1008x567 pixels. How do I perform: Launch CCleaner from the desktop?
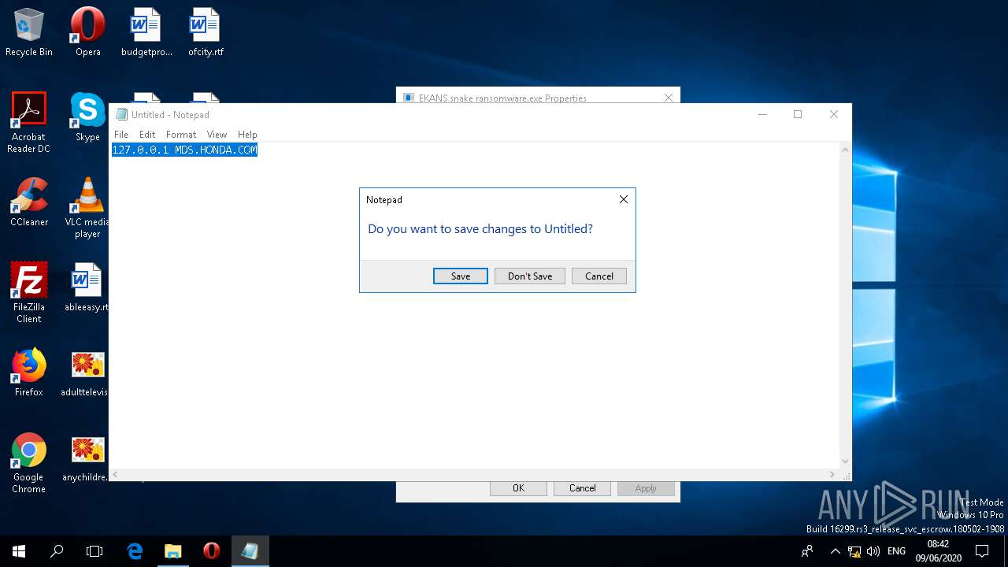(29, 202)
